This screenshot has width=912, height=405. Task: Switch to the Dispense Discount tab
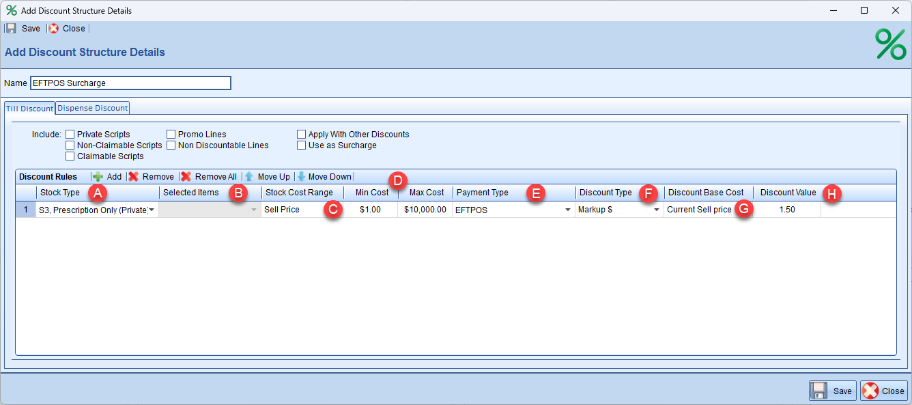[x=93, y=108]
